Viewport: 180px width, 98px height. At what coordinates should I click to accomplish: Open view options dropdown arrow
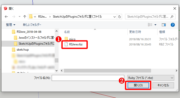(x=155, y=25)
